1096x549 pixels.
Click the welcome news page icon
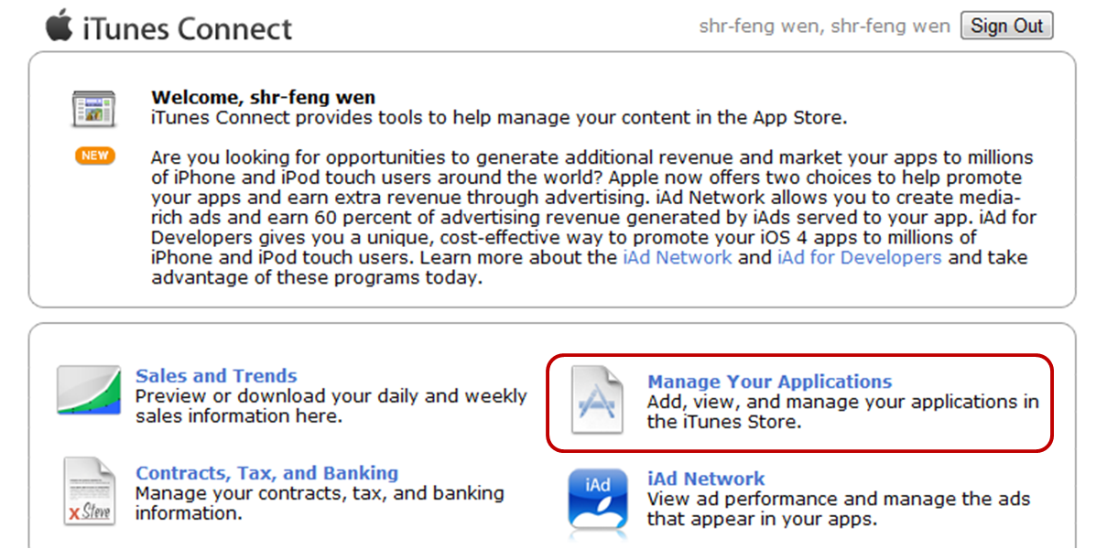(93, 109)
